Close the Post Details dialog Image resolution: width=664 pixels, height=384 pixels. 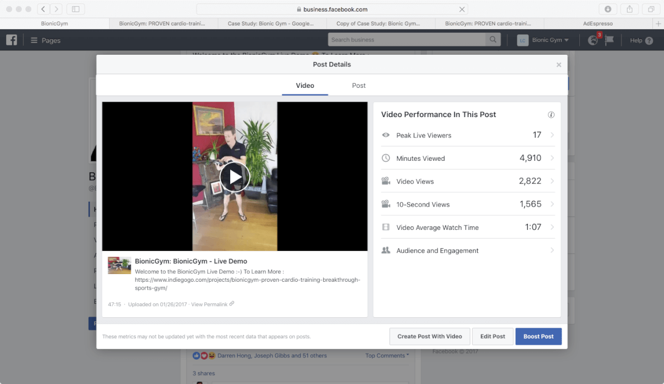[559, 65]
